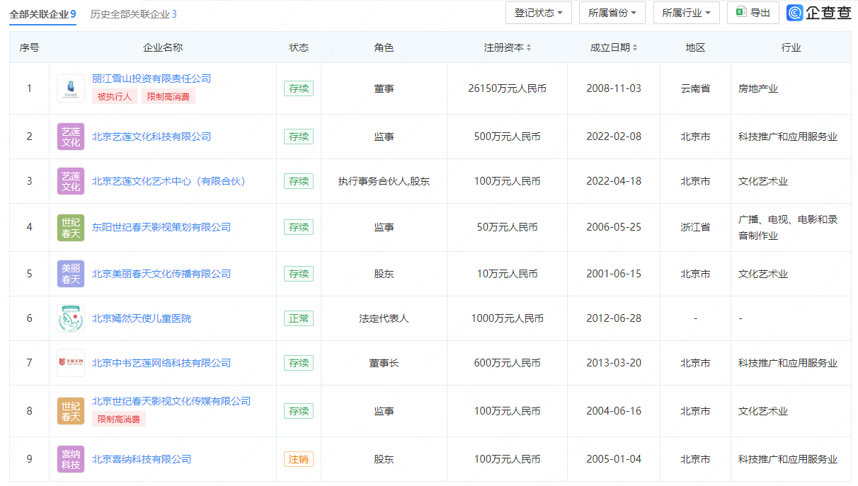Viewport: 858px width, 486px height.
Task: Click the 北京嫣然天使儿童医院 logo
Action: (x=71, y=318)
